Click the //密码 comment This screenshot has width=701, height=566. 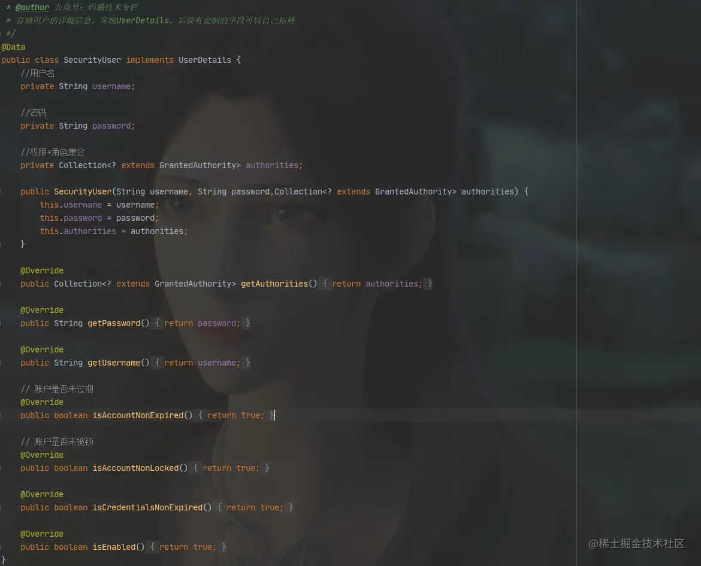click(34, 112)
